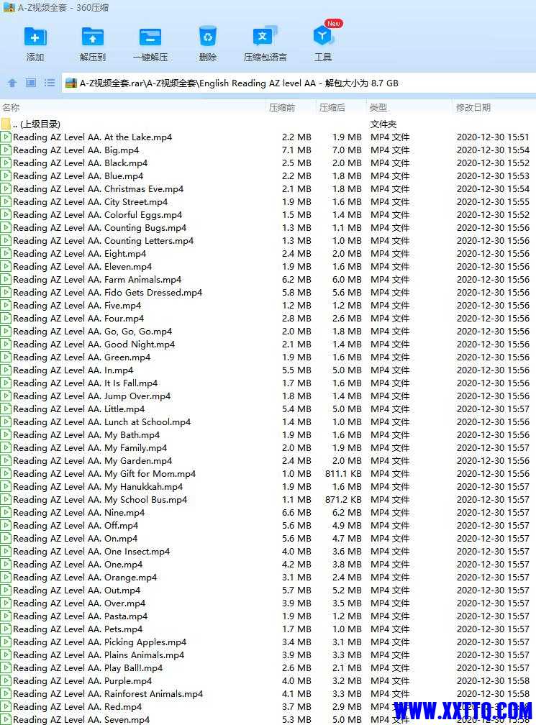
Task: Click the parent directory folder icon
Action: click(x=6, y=124)
